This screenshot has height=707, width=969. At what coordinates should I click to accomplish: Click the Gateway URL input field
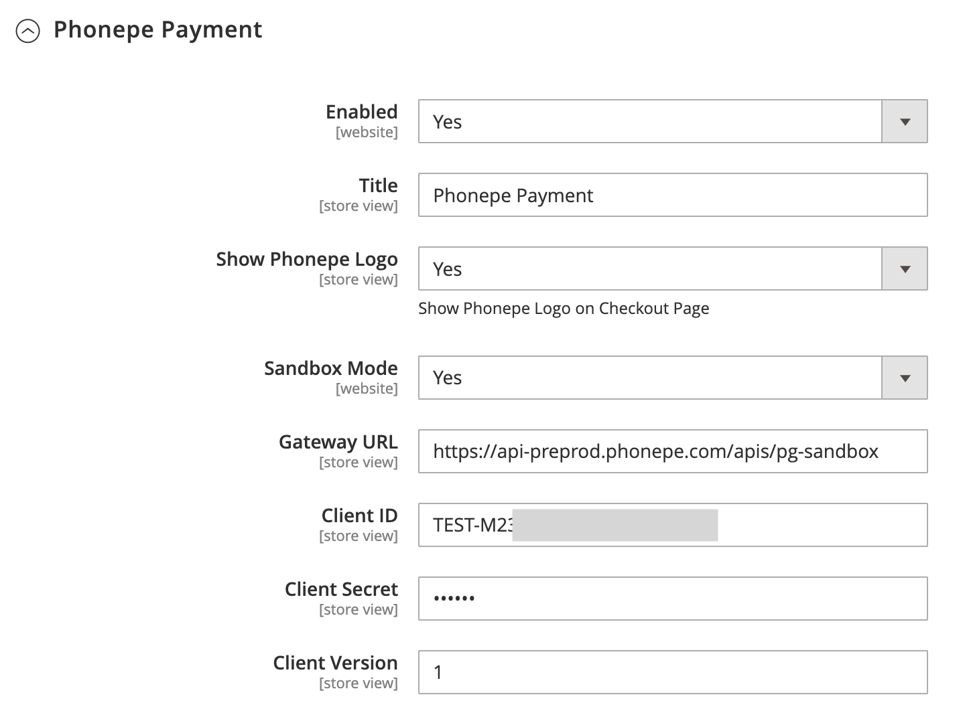pos(673,451)
